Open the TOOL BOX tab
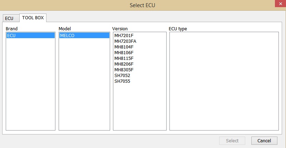Image resolution: width=286 pixels, height=148 pixels. 33,17
